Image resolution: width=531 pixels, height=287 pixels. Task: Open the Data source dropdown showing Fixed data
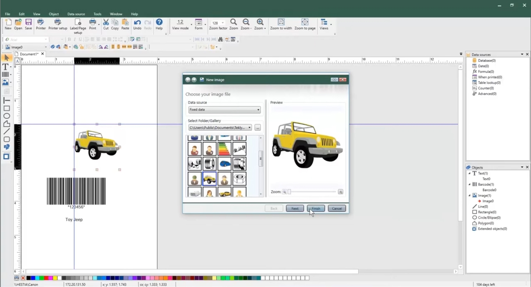pyautogui.click(x=224, y=110)
